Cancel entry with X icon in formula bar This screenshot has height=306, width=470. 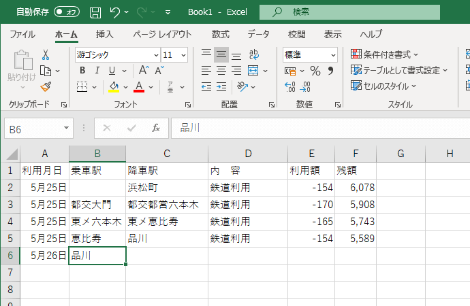(107, 128)
